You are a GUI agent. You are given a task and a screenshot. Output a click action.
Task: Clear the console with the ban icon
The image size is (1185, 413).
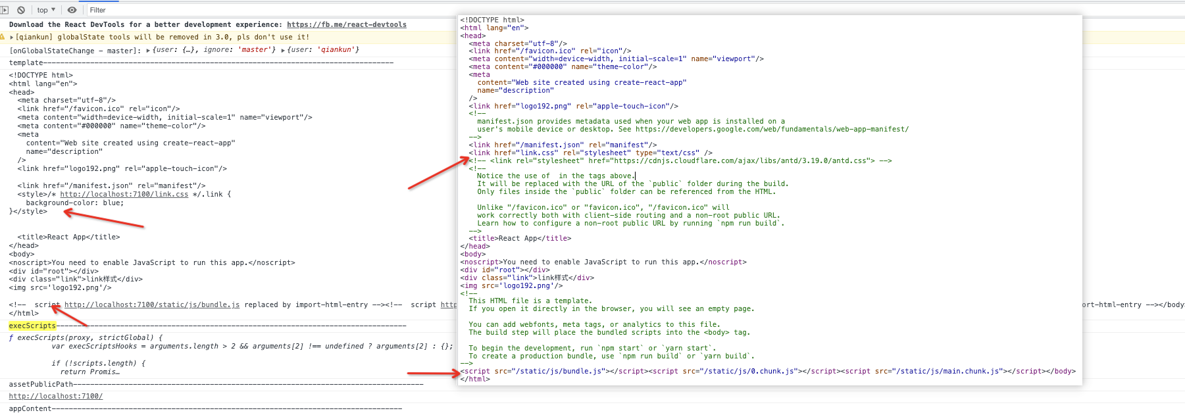[x=21, y=10]
